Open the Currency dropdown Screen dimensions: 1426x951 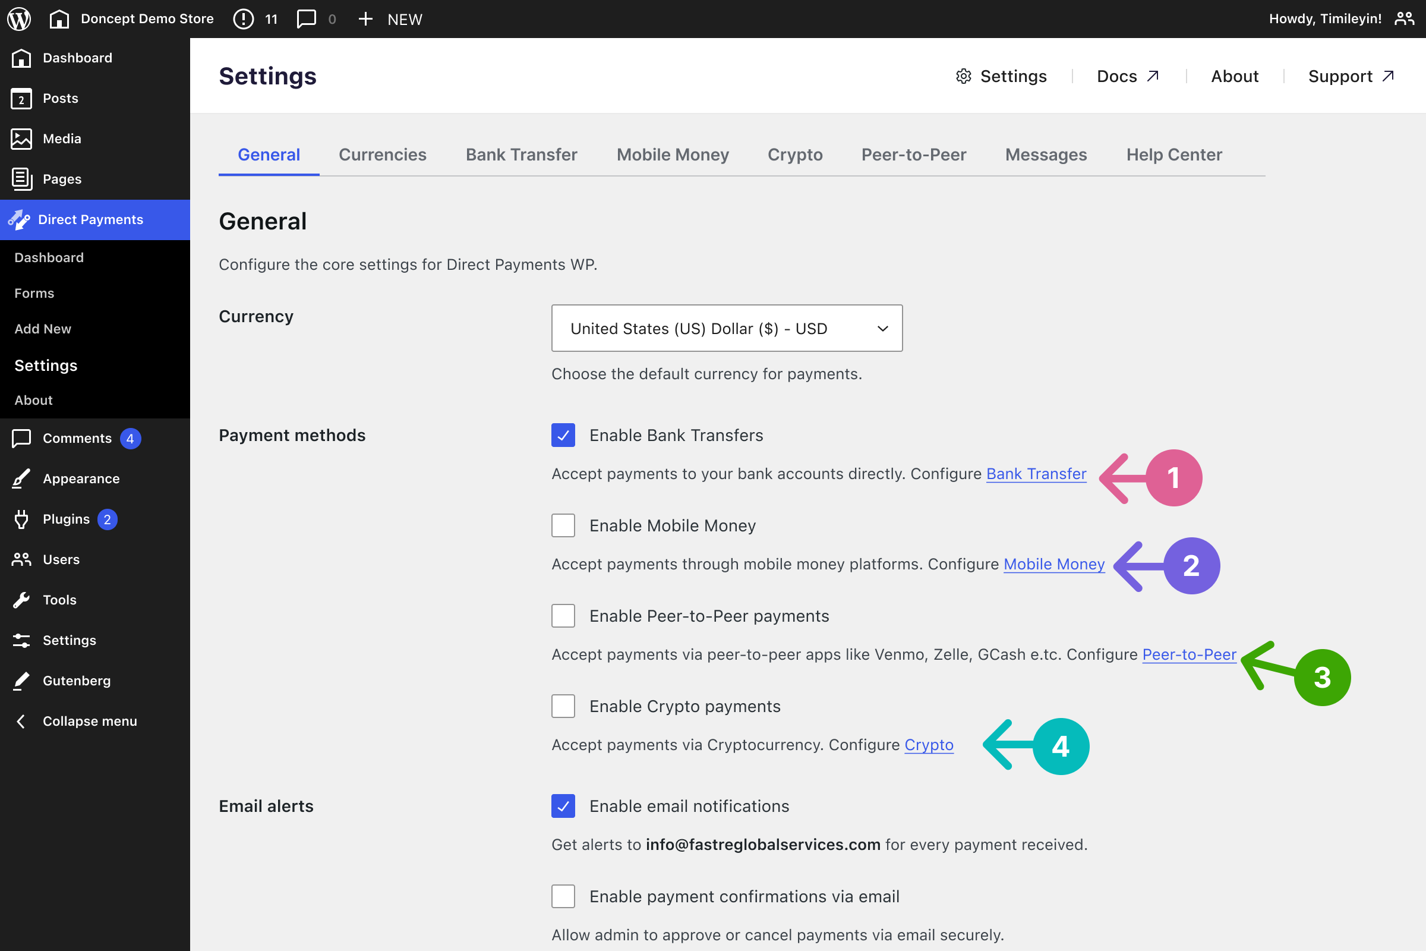(x=726, y=328)
